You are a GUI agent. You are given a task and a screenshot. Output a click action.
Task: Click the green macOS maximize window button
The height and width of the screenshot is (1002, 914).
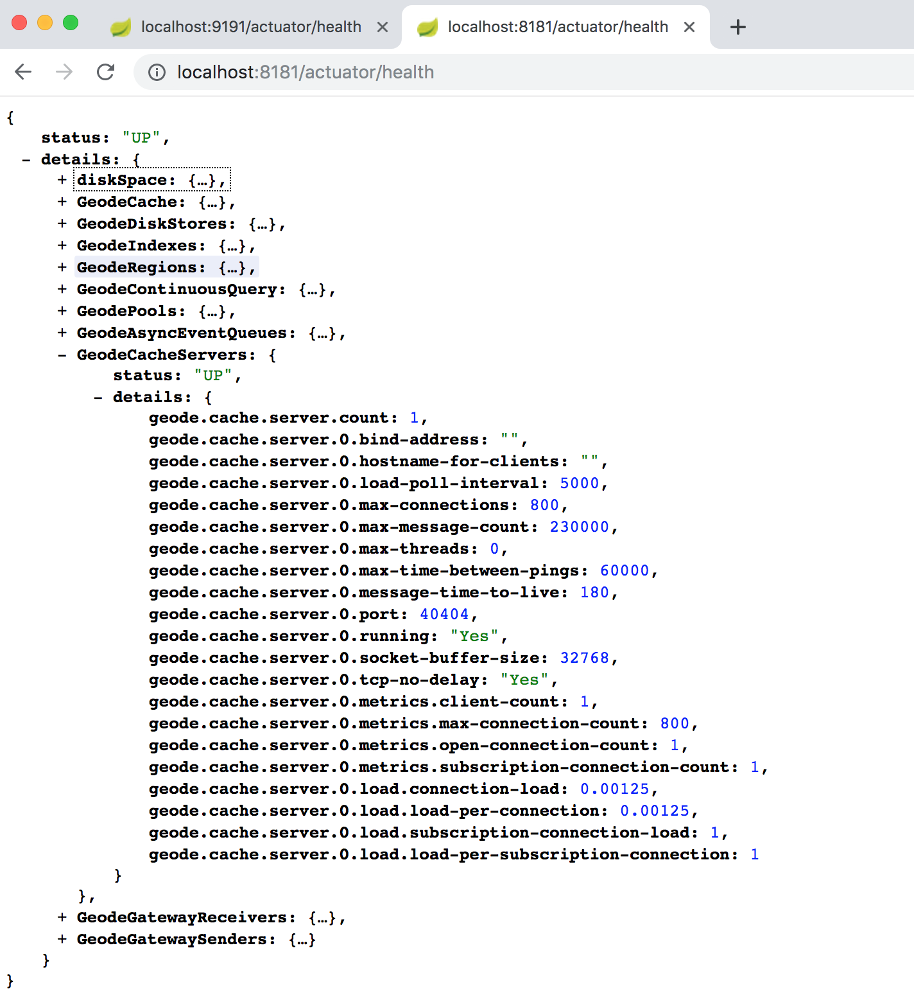71,23
